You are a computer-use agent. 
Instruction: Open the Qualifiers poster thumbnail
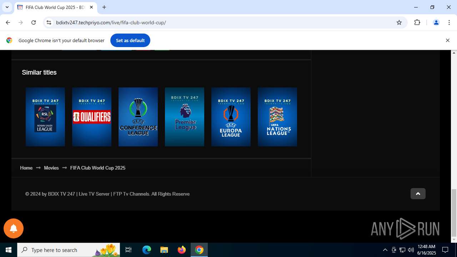[92, 117]
